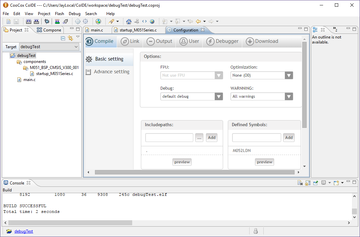
Task: Expand the Target debugTest combo box
Action: [76, 47]
